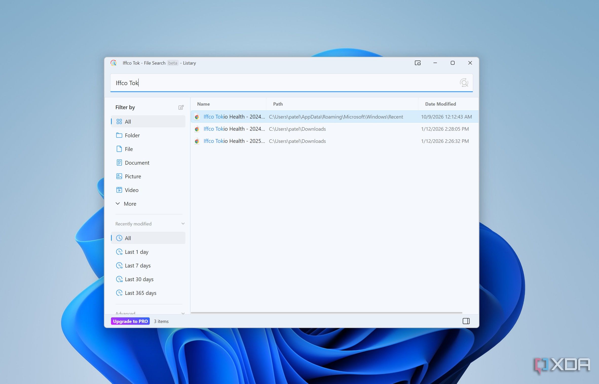Filter by Last 7 days

coord(148,265)
